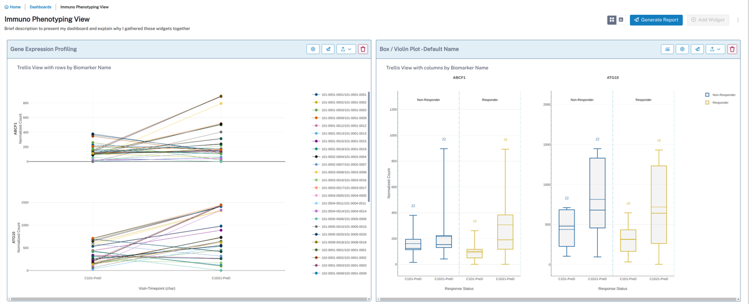The height and width of the screenshot is (304, 749).
Task: Delete the Box/Violin Plot widget
Action: pyautogui.click(x=732, y=49)
